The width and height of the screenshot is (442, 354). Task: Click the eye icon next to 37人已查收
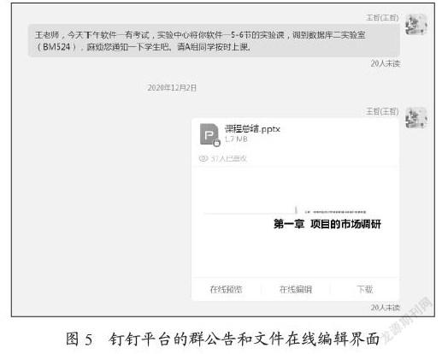[203, 158]
